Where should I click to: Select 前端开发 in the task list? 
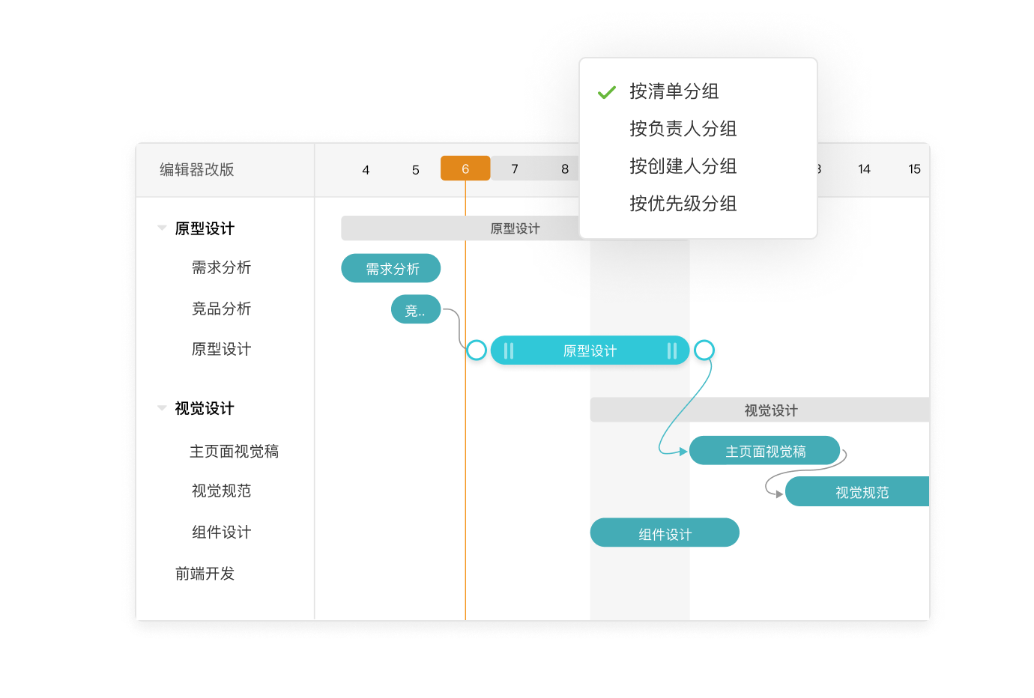click(x=205, y=574)
